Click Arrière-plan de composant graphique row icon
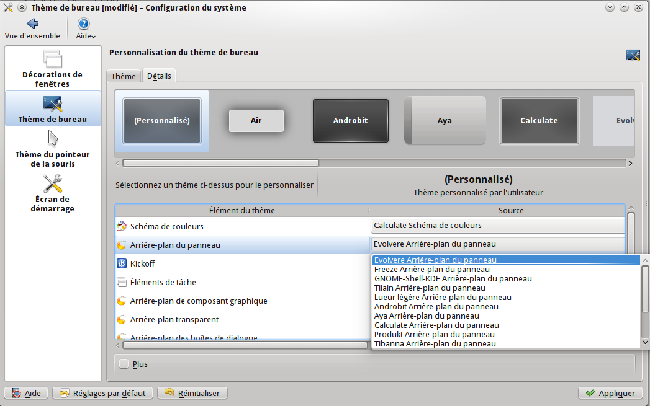Viewport: 650px width, 406px height. (x=122, y=301)
